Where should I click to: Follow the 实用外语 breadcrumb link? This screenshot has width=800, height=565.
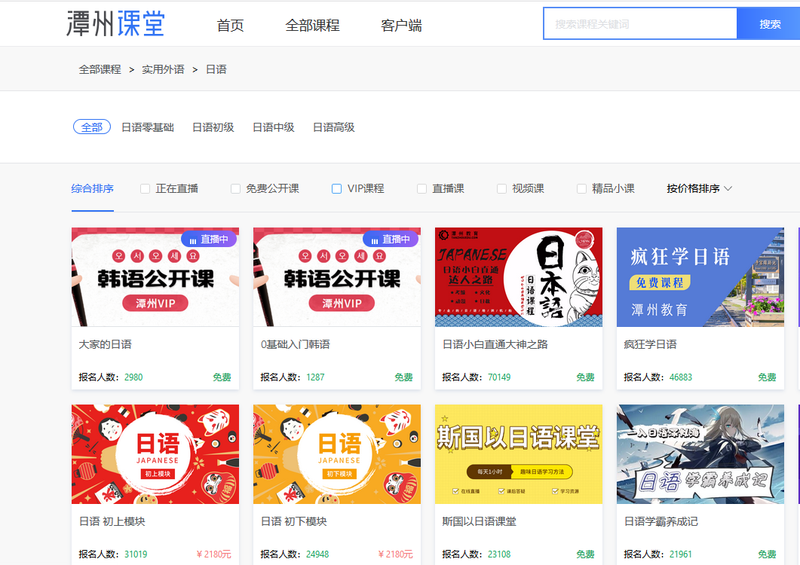click(x=163, y=69)
